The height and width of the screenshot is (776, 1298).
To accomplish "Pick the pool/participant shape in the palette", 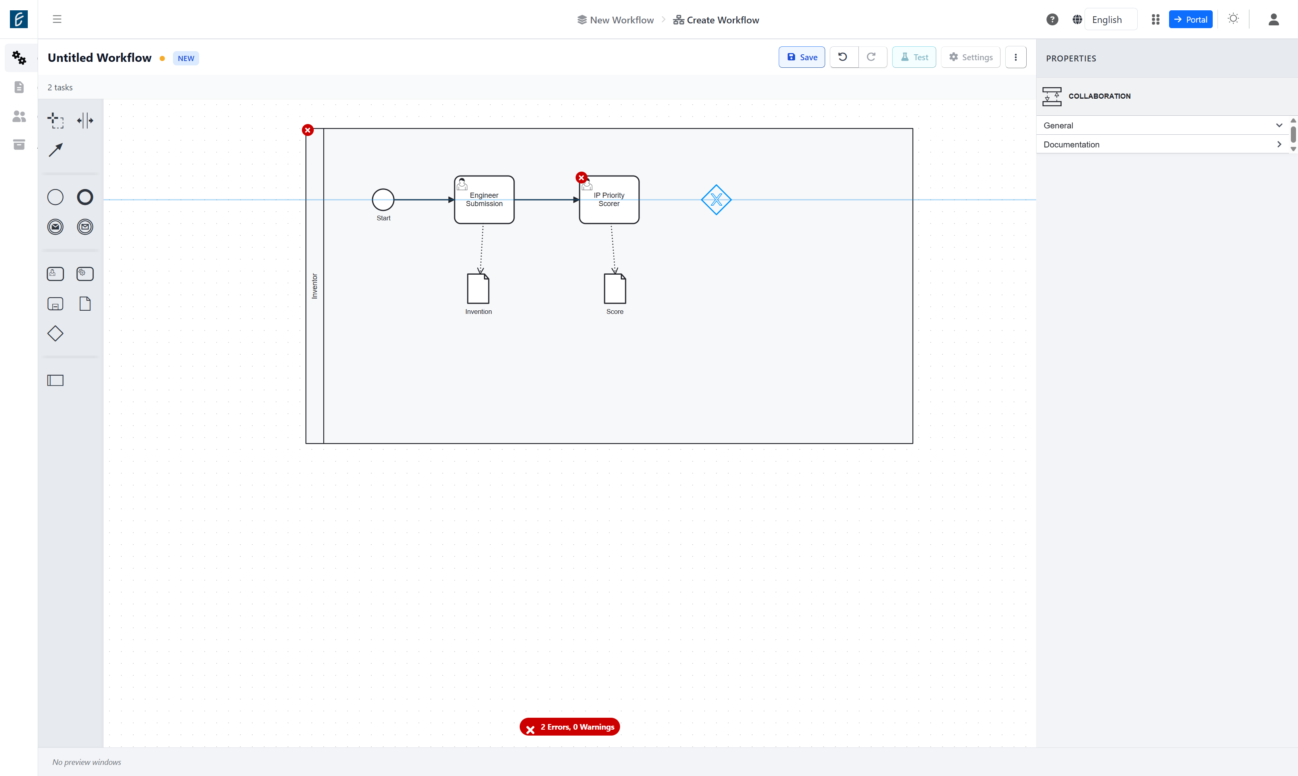I will (56, 381).
